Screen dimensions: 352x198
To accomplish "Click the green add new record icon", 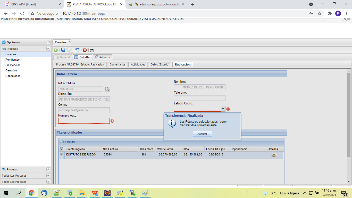I will 56,50.
